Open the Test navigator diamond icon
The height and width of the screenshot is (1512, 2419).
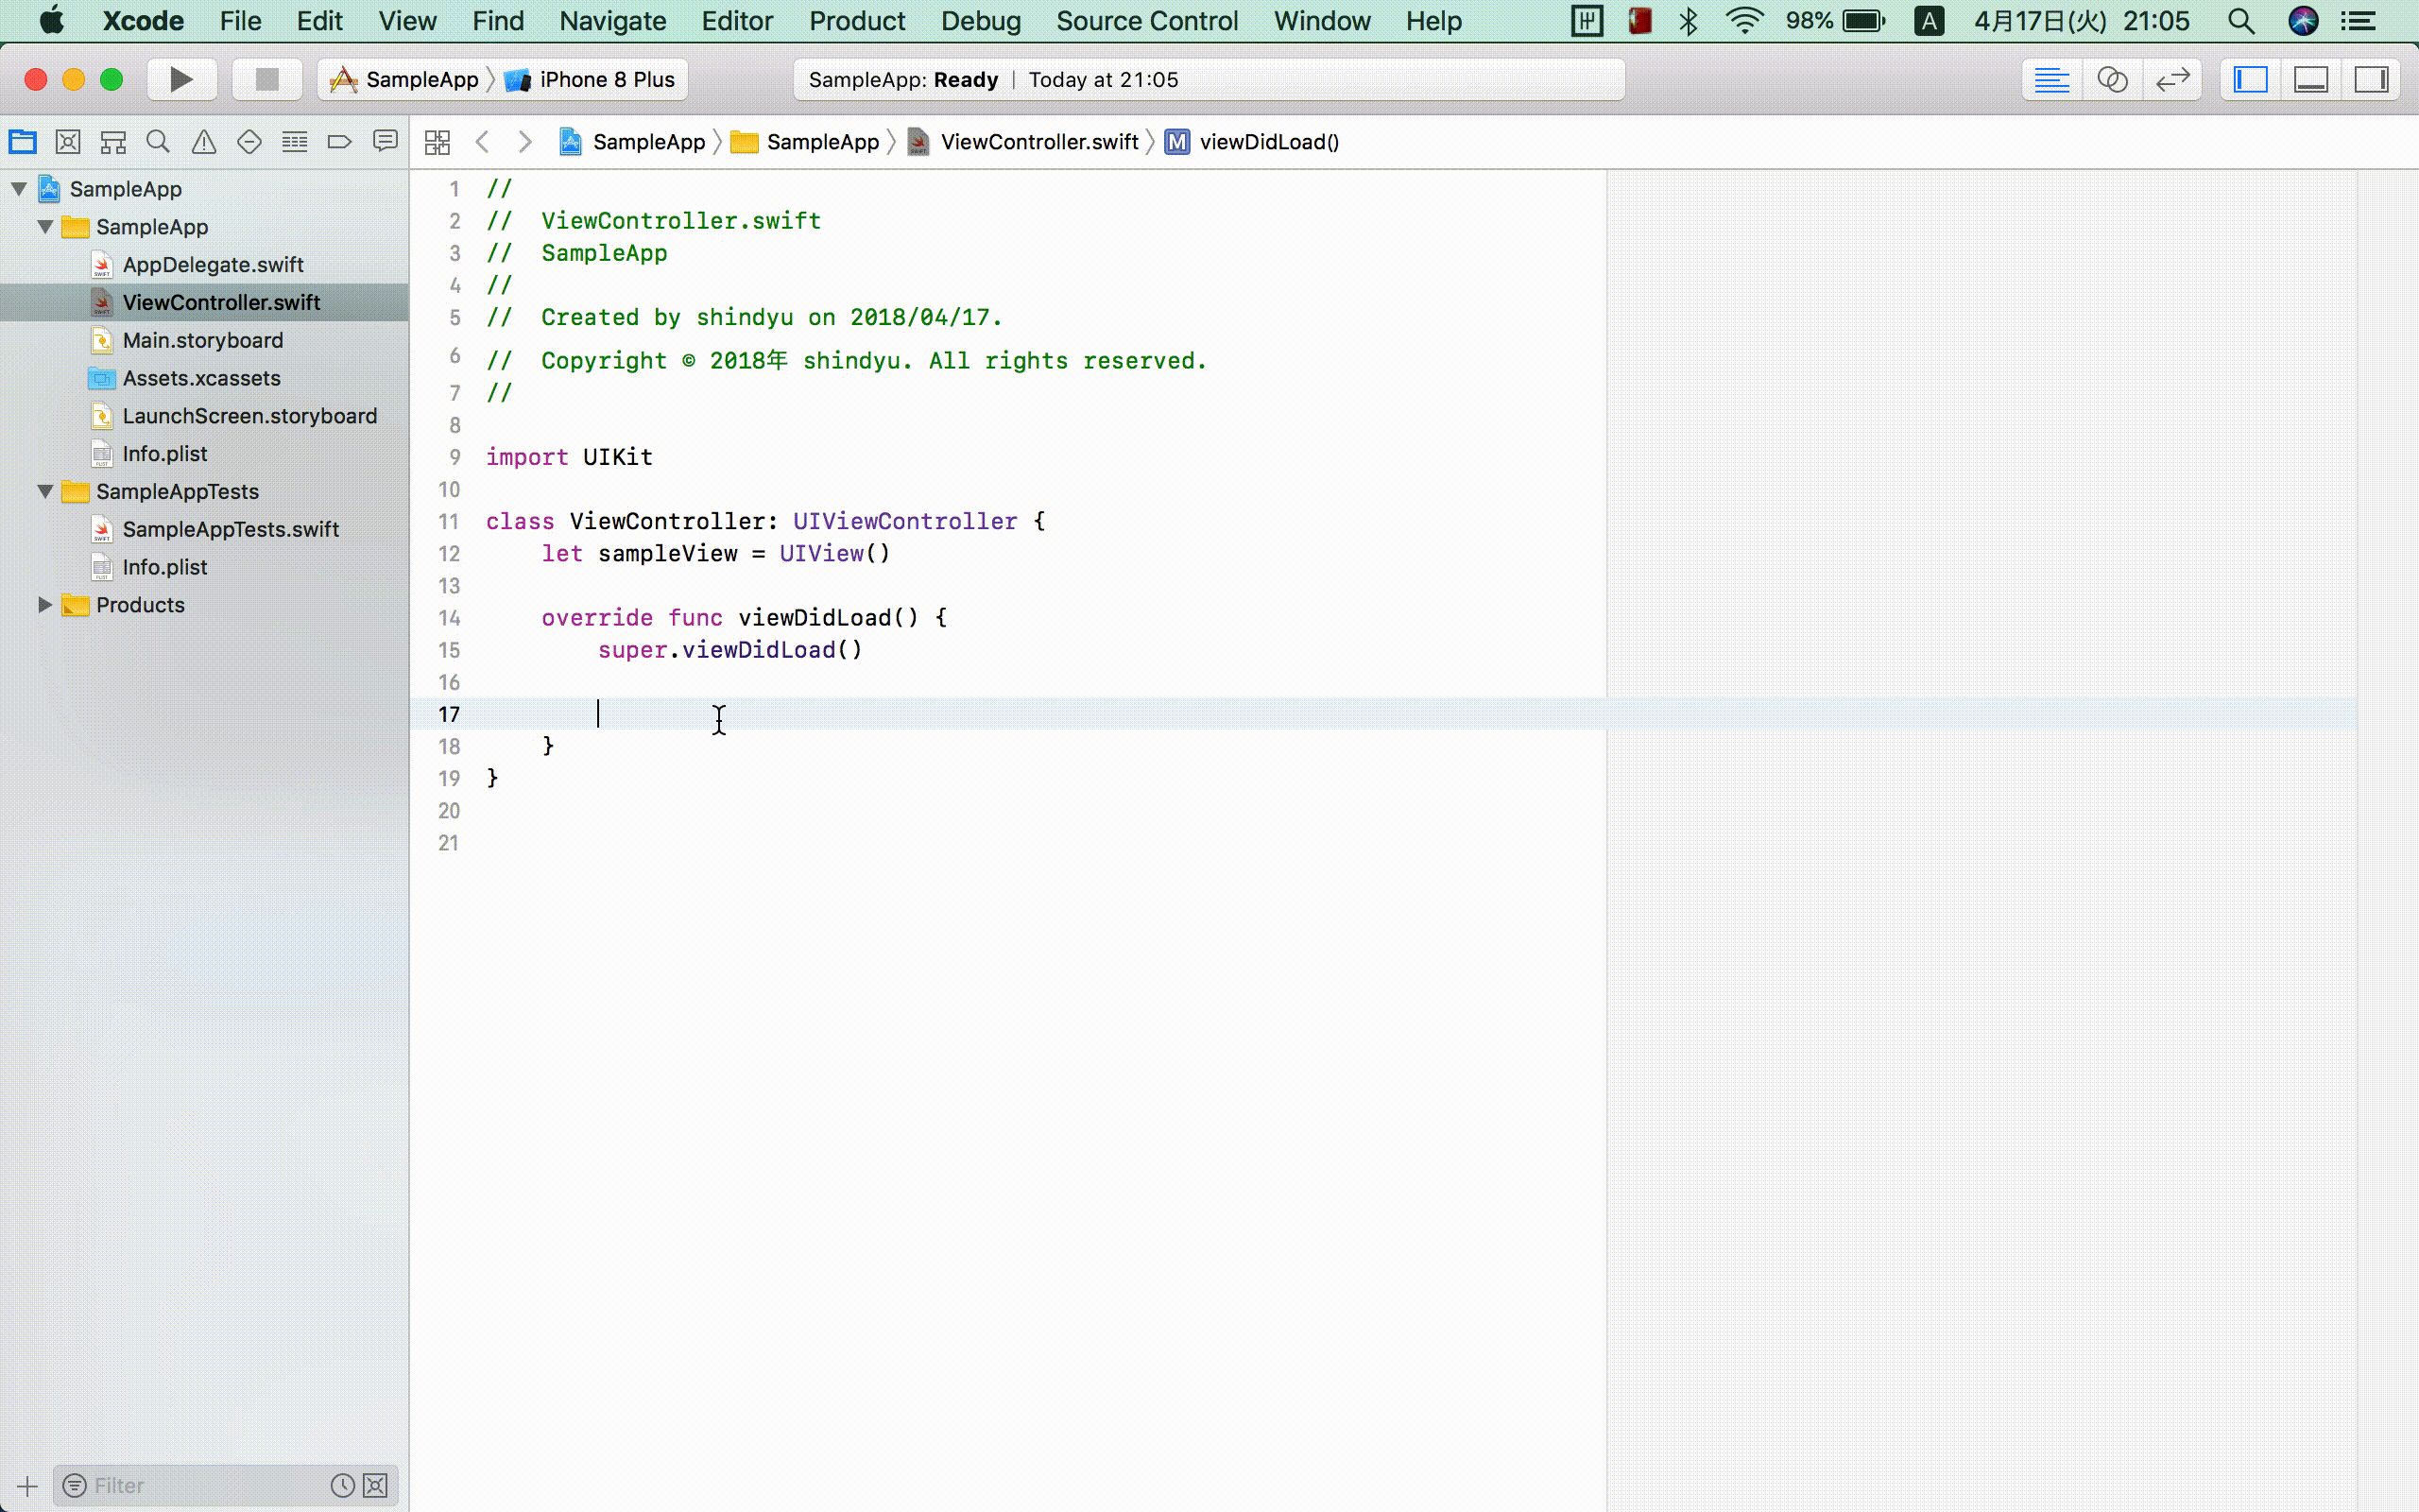pyautogui.click(x=249, y=142)
